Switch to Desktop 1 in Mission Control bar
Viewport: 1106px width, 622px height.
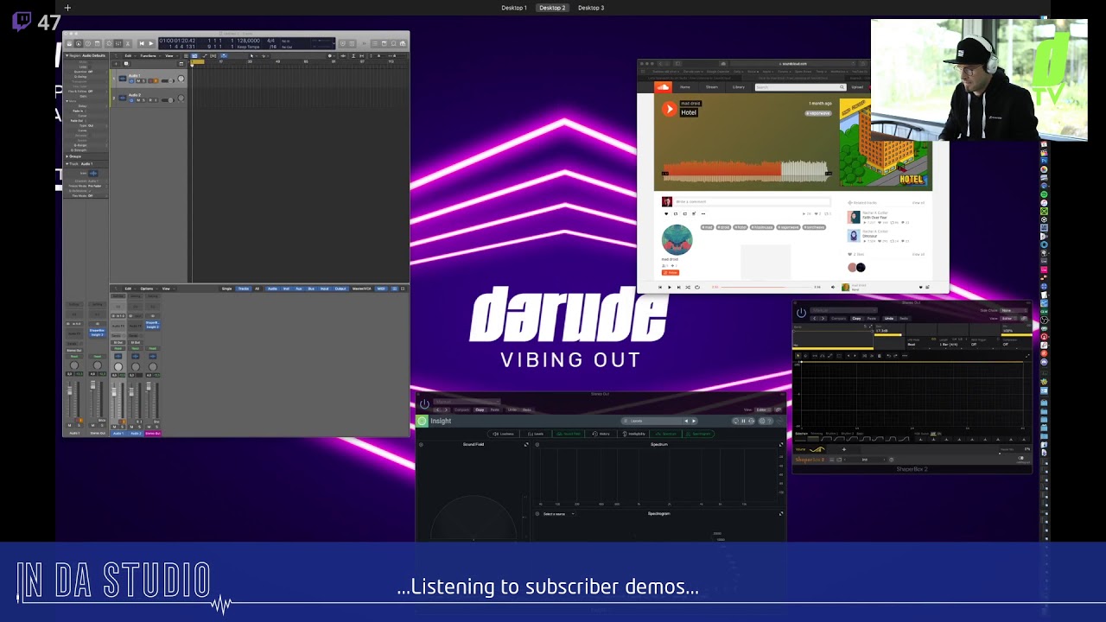coord(514,8)
